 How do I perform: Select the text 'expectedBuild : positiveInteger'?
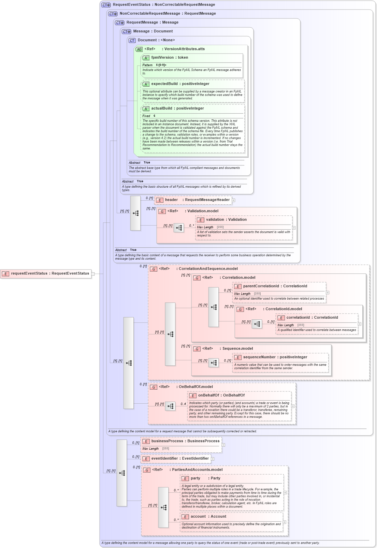pyautogui.click(x=180, y=84)
